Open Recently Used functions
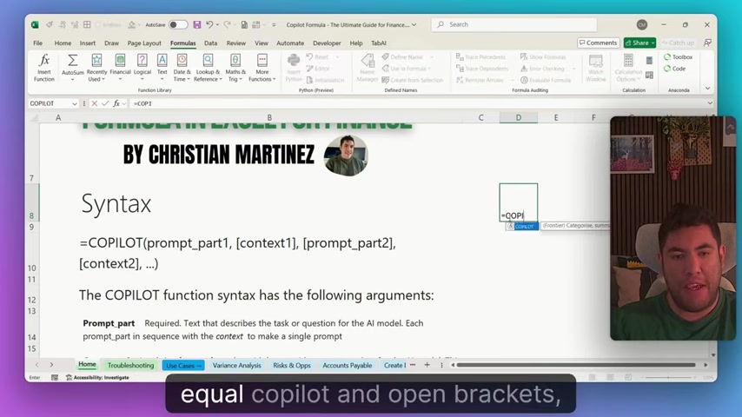Viewport: 742px width, 417px height. (96, 68)
